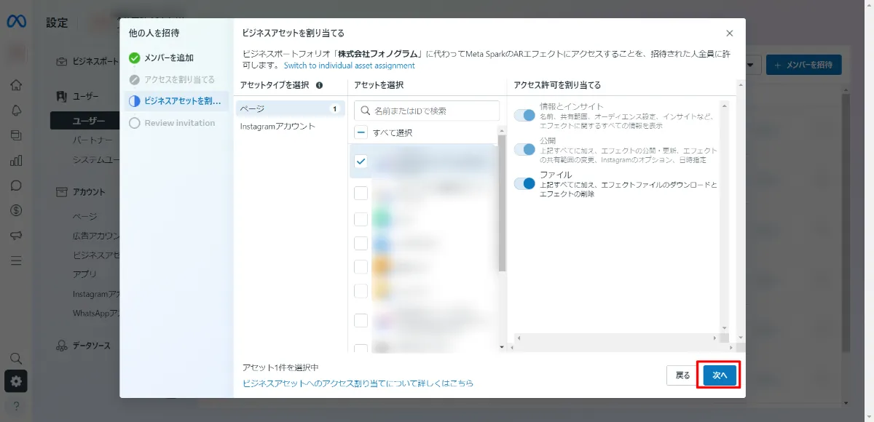Click the 戻る button
The height and width of the screenshot is (422, 874).
[x=682, y=375]
